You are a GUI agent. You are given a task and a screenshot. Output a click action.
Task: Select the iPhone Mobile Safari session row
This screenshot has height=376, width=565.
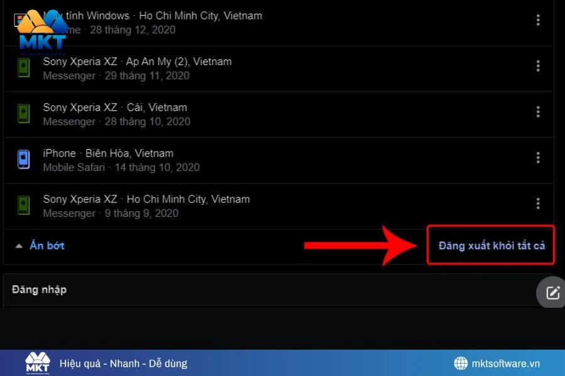pos(278,160)
